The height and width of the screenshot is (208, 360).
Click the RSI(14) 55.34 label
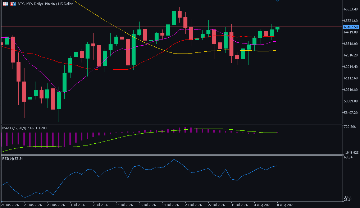[x=13, y=158]
